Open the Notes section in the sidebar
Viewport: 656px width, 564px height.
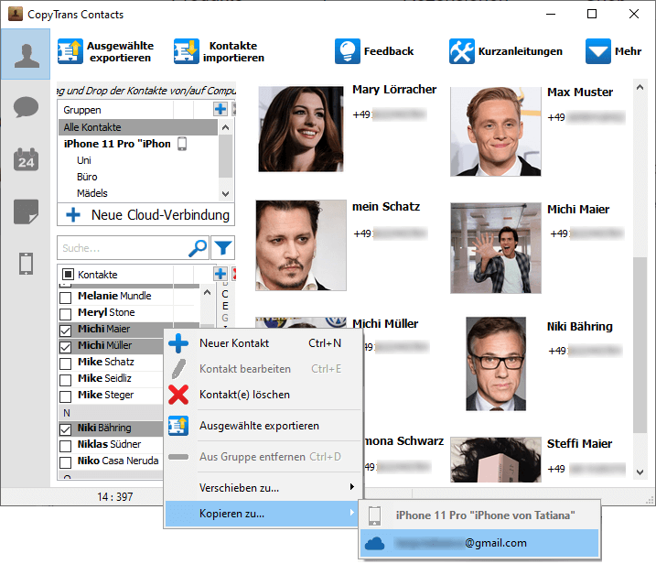coord(26,211)
